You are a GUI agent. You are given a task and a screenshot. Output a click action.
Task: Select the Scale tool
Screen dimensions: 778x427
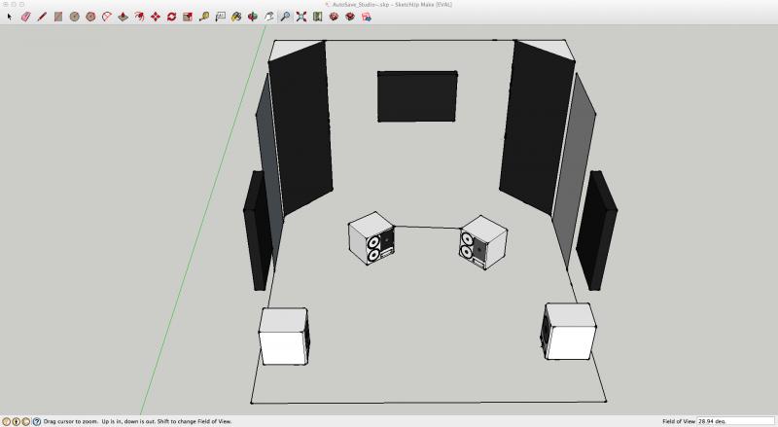(188, 17)
